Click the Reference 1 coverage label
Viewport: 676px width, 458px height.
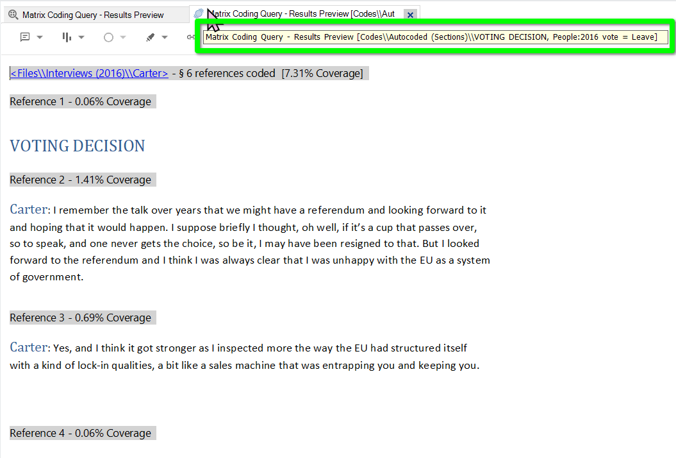click(81, 101)
